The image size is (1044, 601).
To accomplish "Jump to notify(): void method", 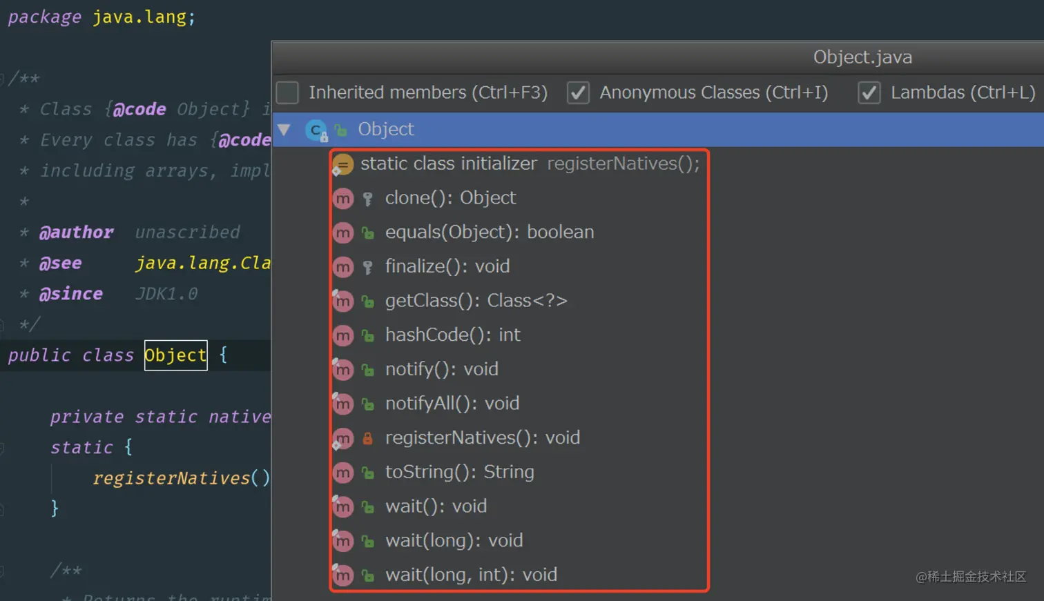I will click(x=441, y=369).
